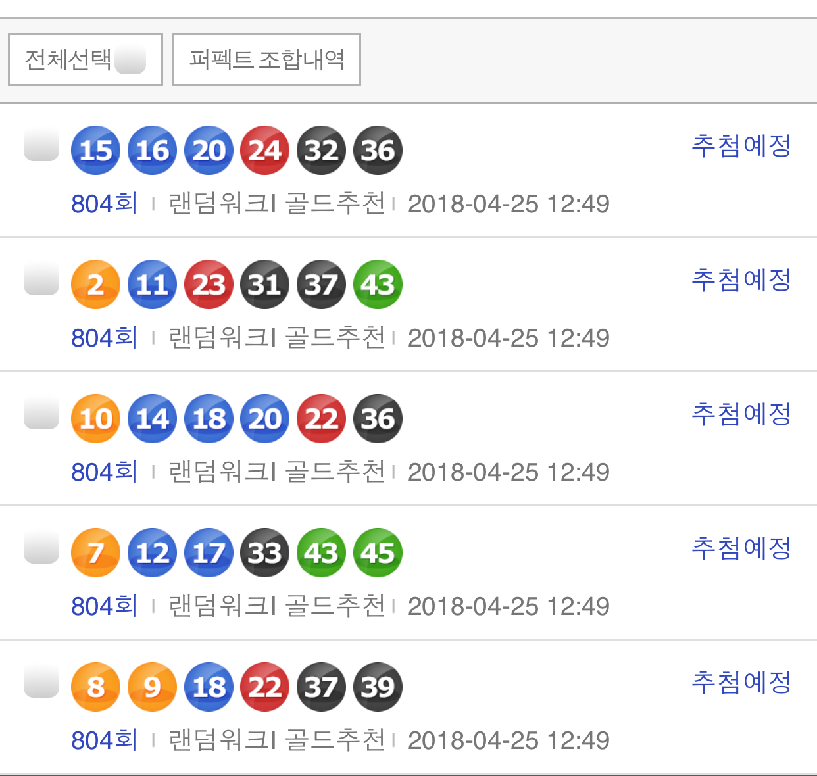817x776 pixels.
Task: Click the orange 10 lottery ball
Action: [95, 419]
